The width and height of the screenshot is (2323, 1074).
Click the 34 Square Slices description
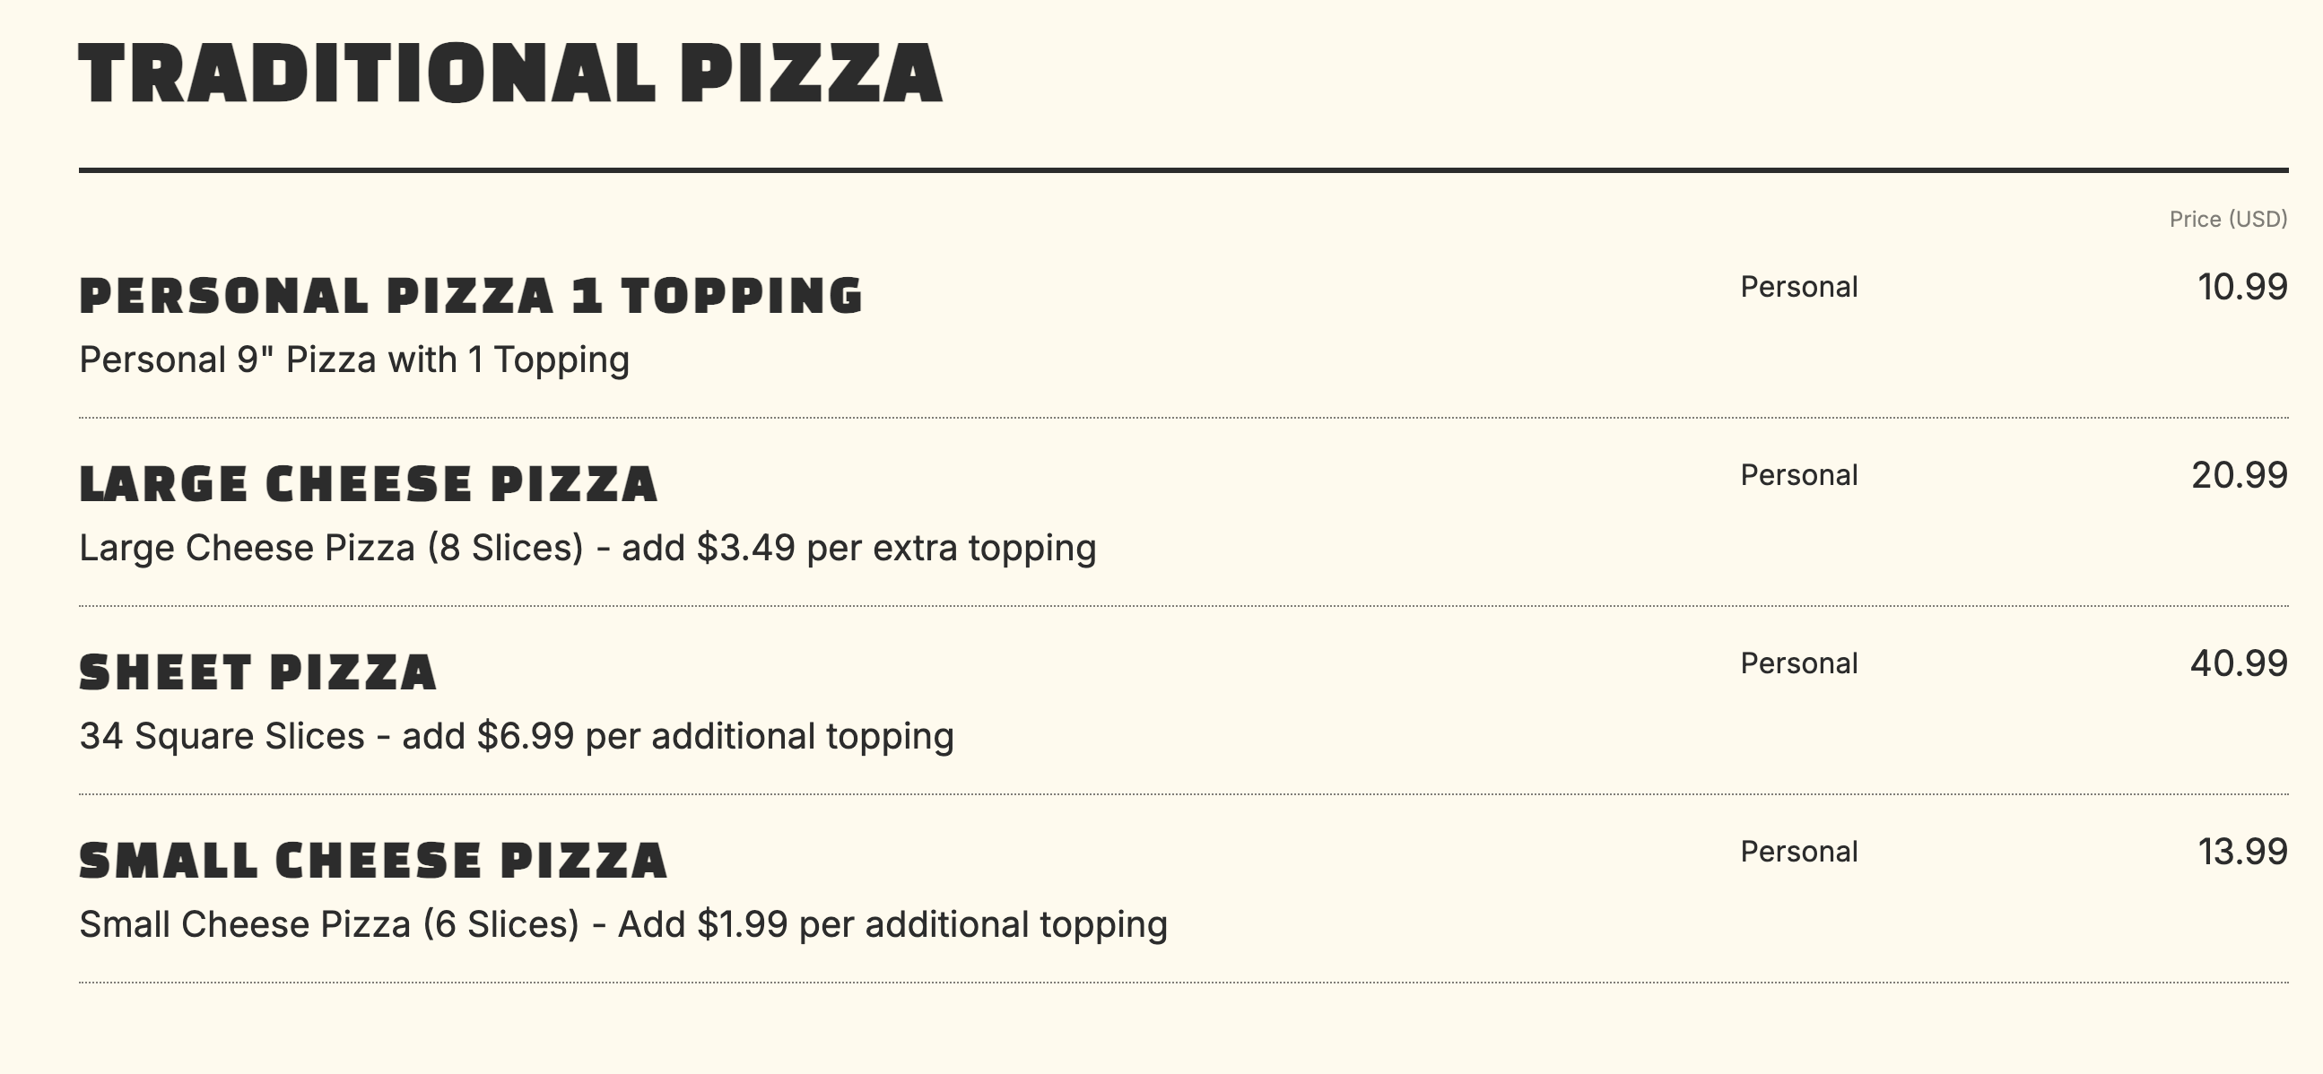(x=516, y=736)
